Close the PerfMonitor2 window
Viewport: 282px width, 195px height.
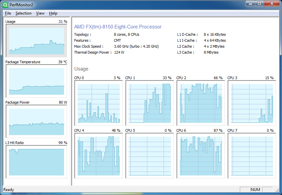(272, 3)
